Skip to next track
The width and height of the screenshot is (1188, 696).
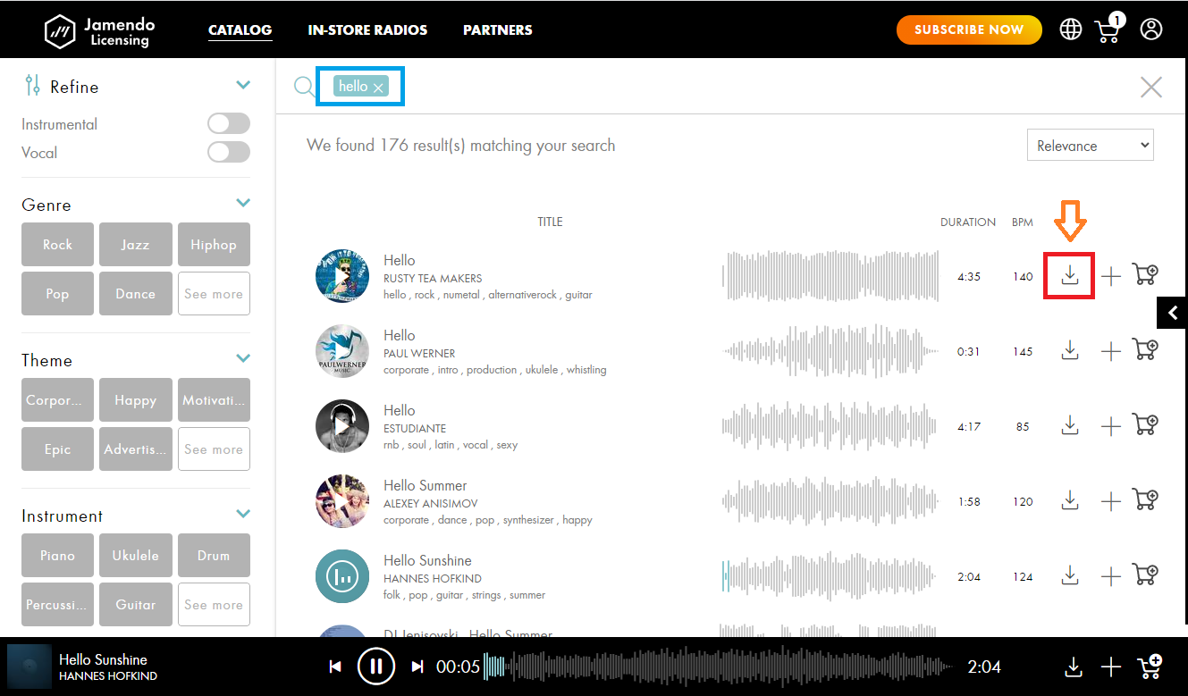[x=417, y=667]
